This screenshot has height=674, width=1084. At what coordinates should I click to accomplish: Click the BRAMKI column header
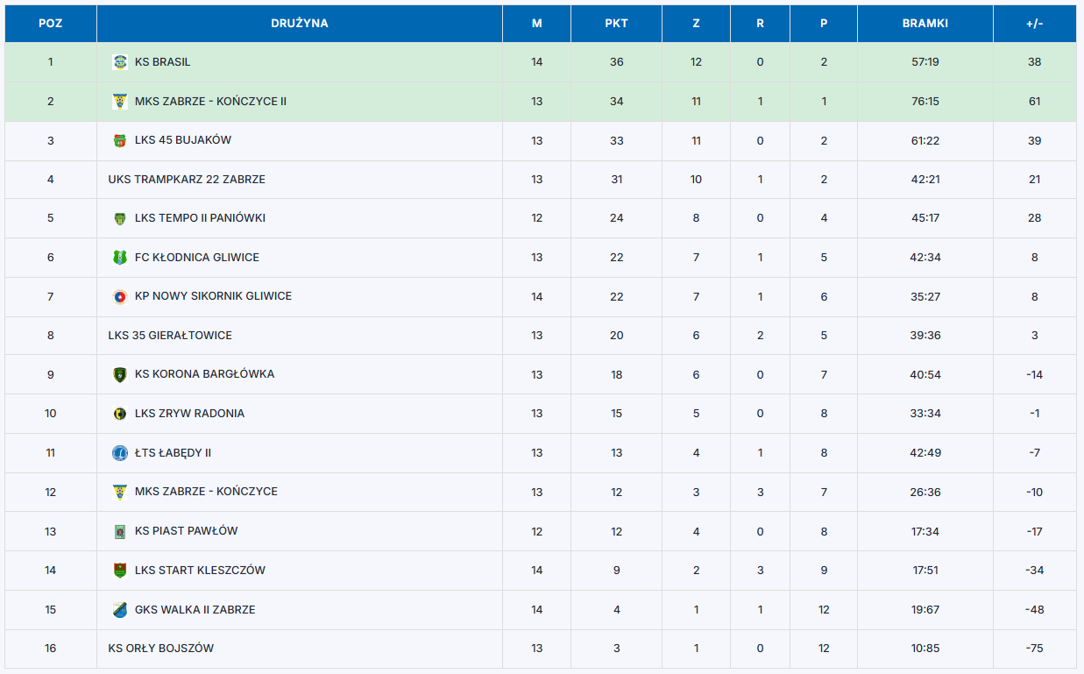(925, 24)
